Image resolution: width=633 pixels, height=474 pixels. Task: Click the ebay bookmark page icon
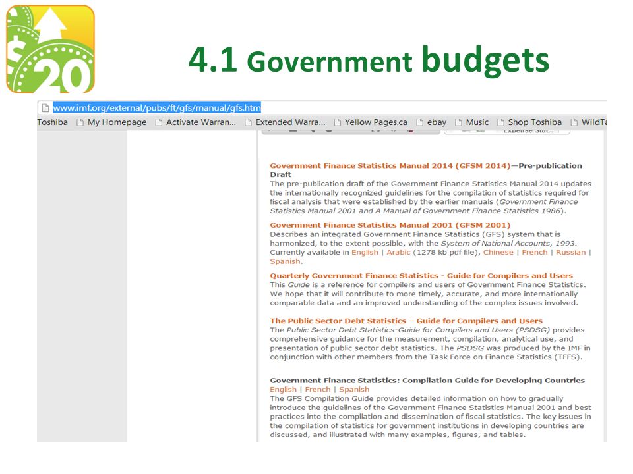tap(420, 122)
